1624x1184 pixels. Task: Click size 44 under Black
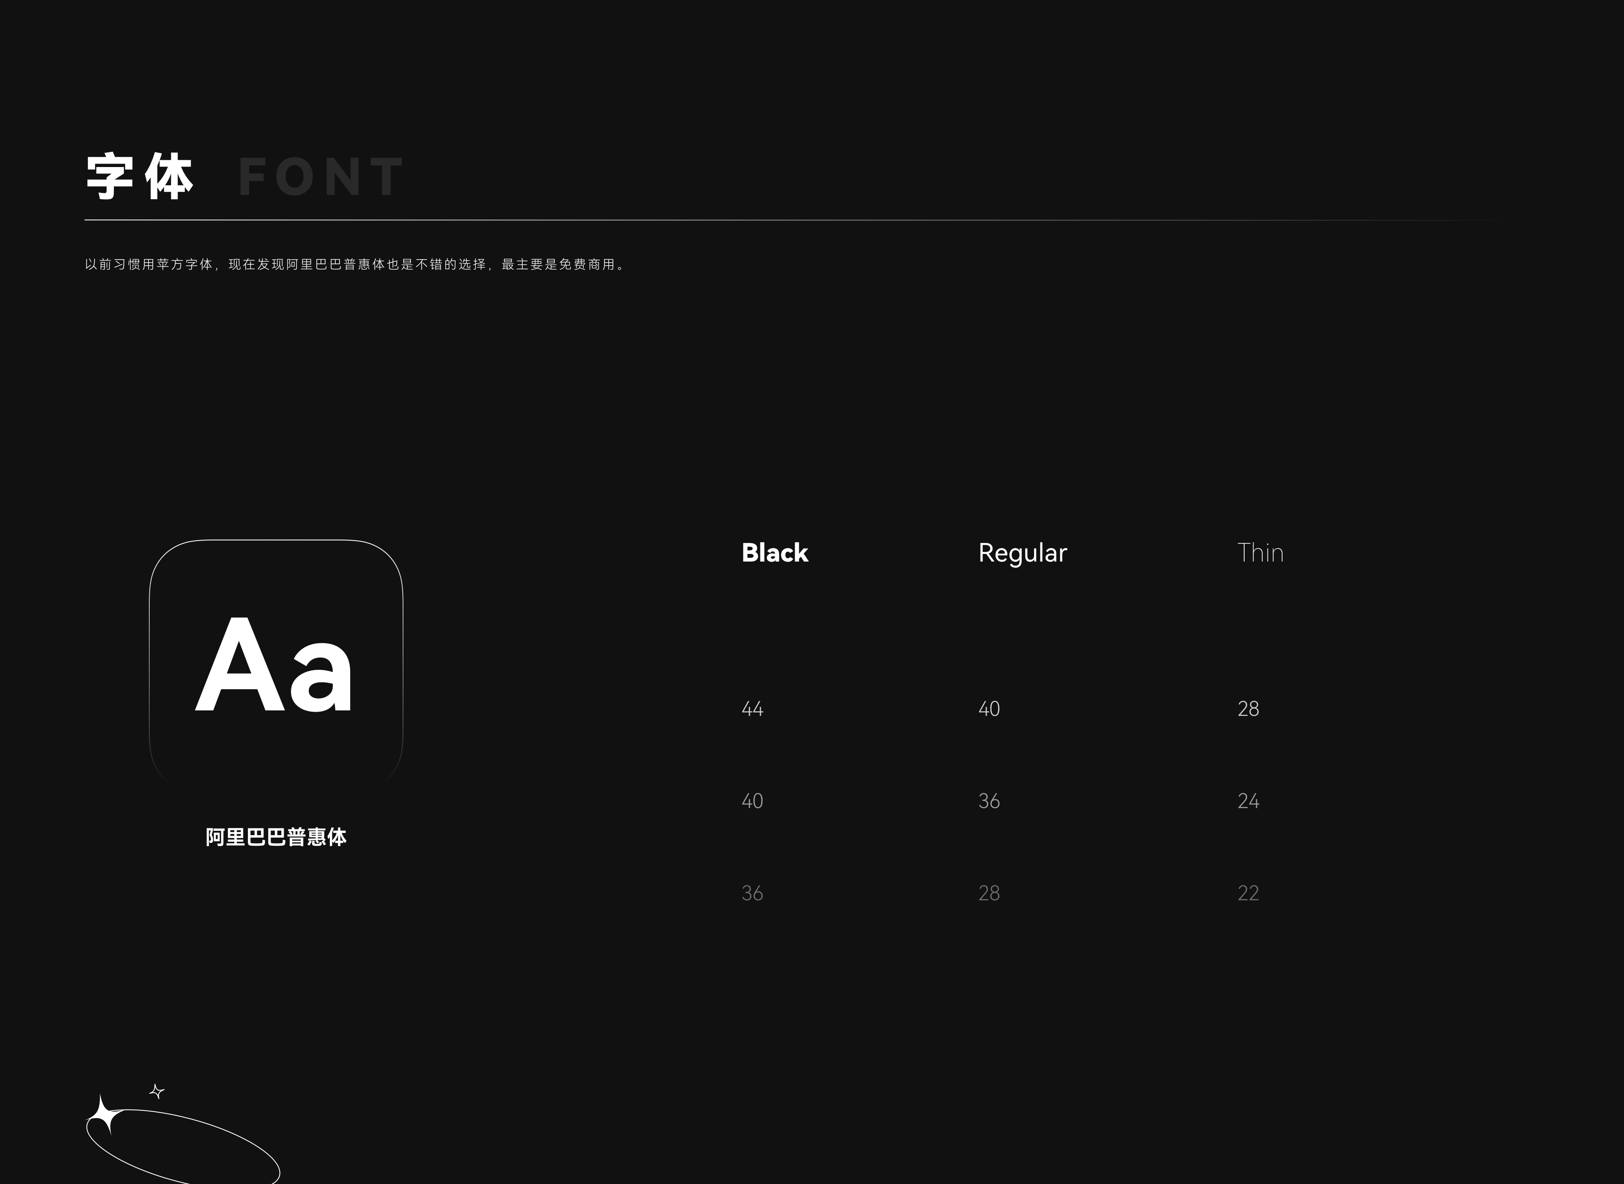[752, 710]
